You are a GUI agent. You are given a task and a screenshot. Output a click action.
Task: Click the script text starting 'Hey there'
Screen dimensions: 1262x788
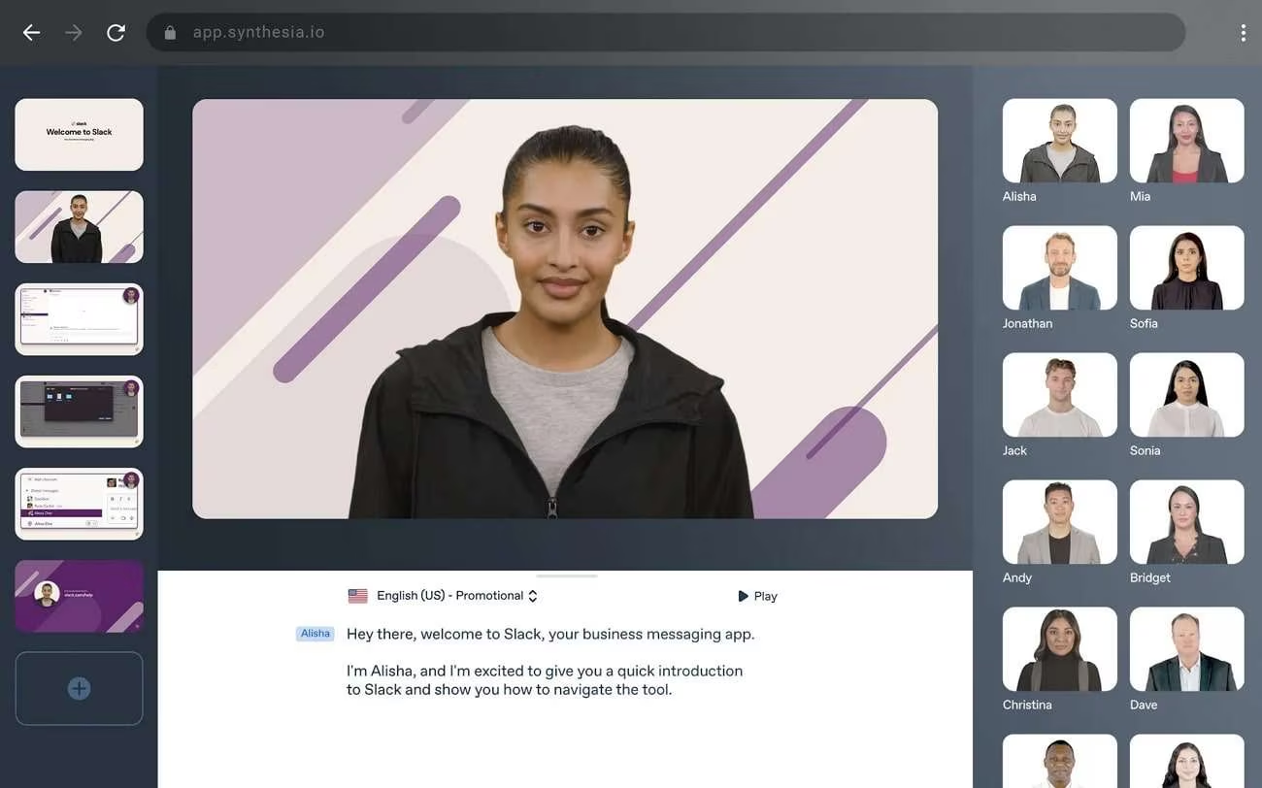tap(549, 635)
